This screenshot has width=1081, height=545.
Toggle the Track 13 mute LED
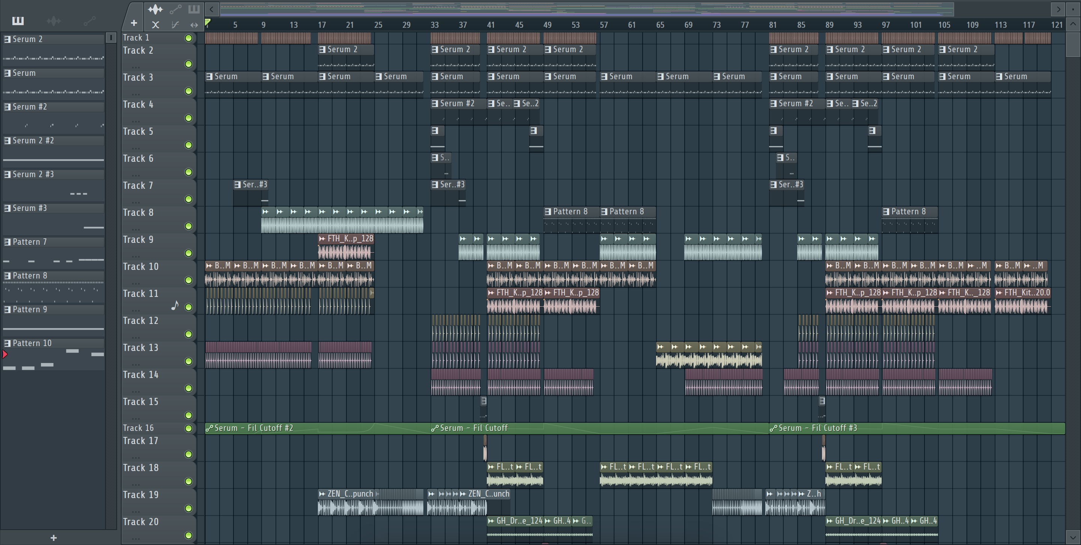point(188,361)
